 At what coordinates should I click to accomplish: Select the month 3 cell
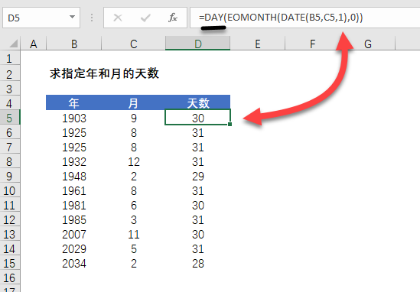133,219
